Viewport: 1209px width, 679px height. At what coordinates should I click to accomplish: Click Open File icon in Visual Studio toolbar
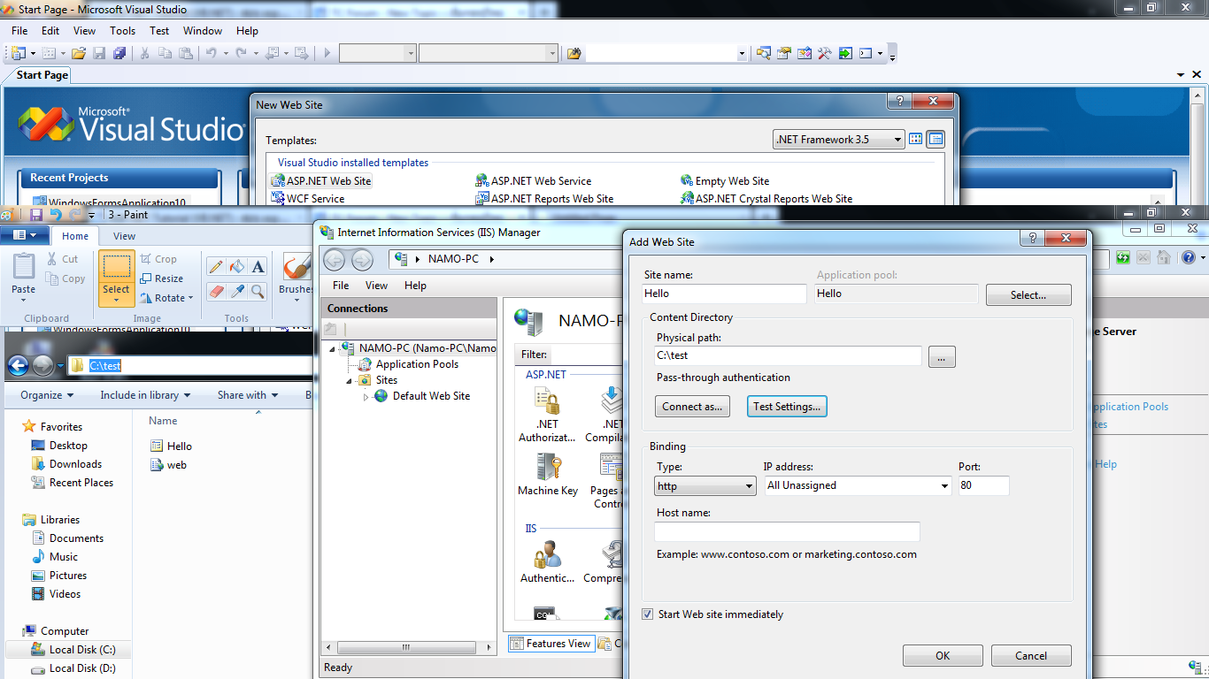[79, 53]
